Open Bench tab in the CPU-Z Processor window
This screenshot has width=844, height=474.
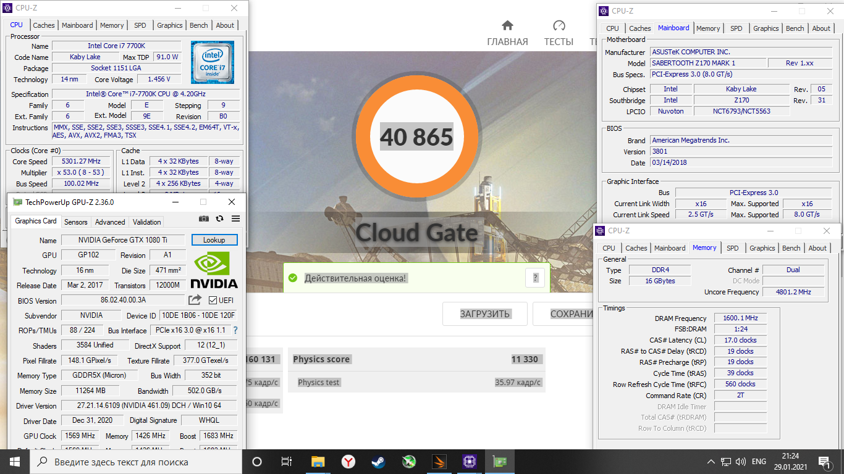coord(199,25)
